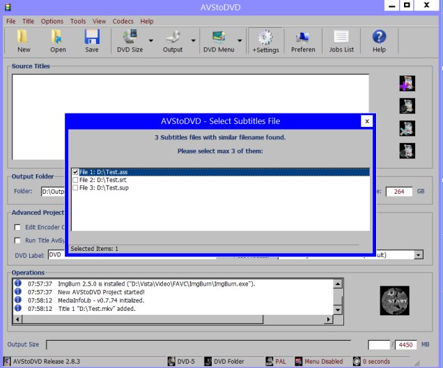Viewport: 443px width, 368px height.
Task: Click info icon of ImgBurn log entry
Action: click(x=18, y=283)
